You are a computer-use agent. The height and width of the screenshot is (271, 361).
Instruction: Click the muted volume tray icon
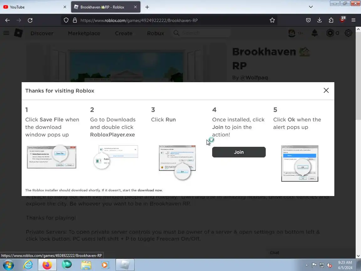[x=329, y=265]
